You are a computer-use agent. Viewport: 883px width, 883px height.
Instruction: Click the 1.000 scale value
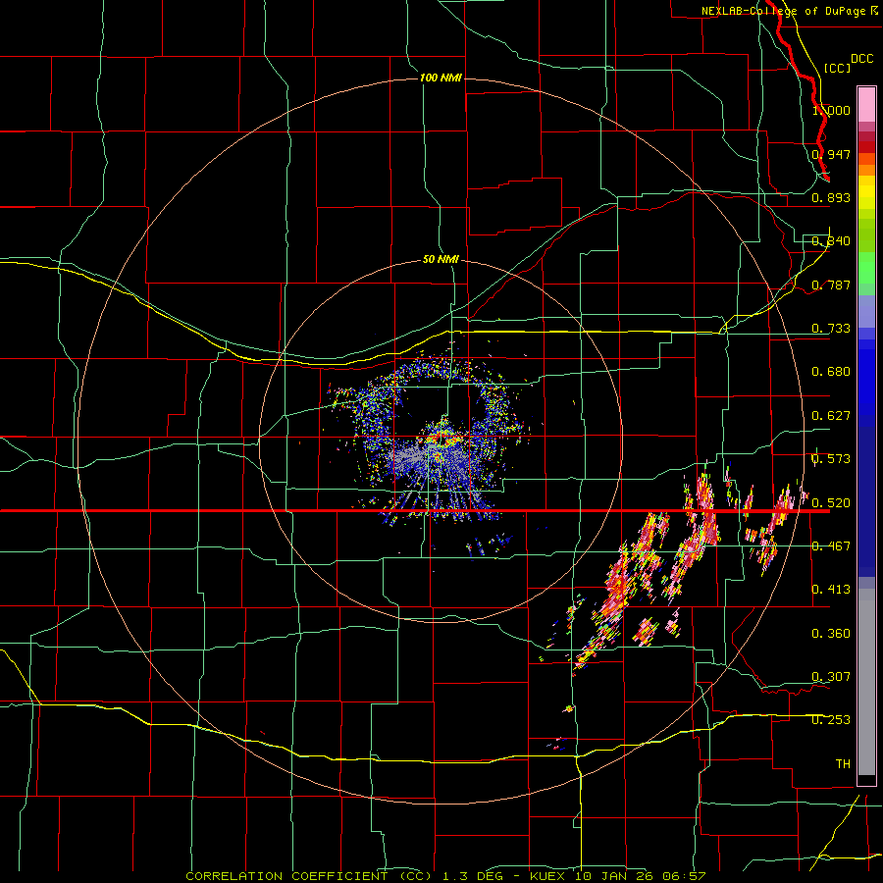pyautogui.click(x=831, y=110)
